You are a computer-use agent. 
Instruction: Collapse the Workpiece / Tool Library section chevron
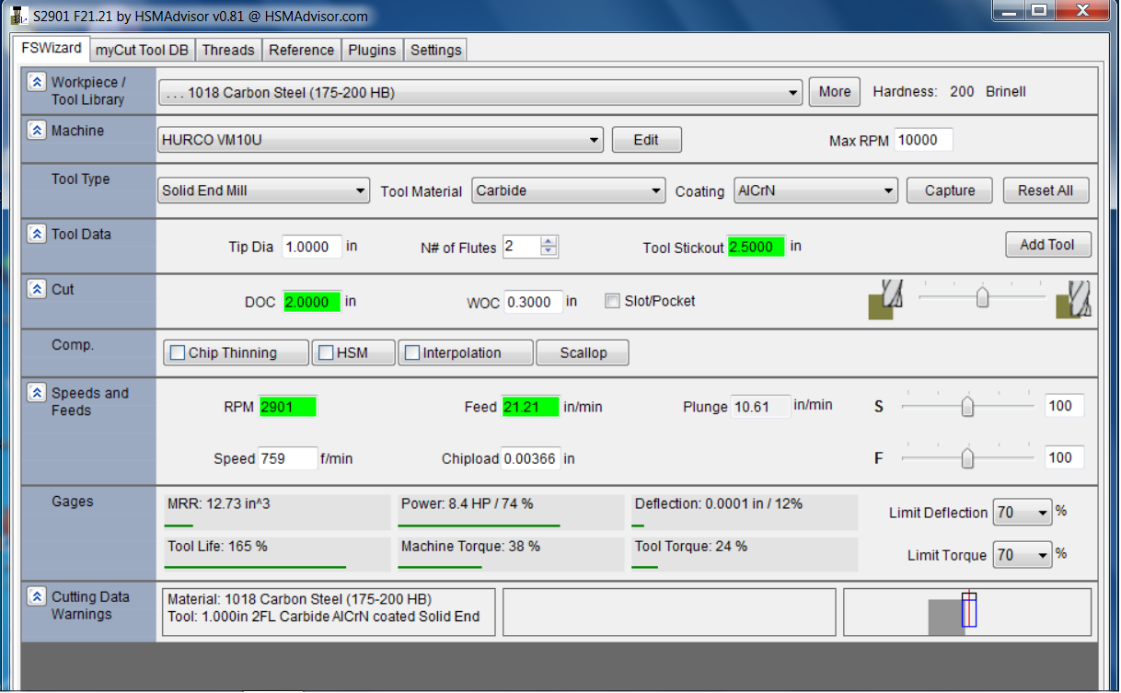[36, 82]
